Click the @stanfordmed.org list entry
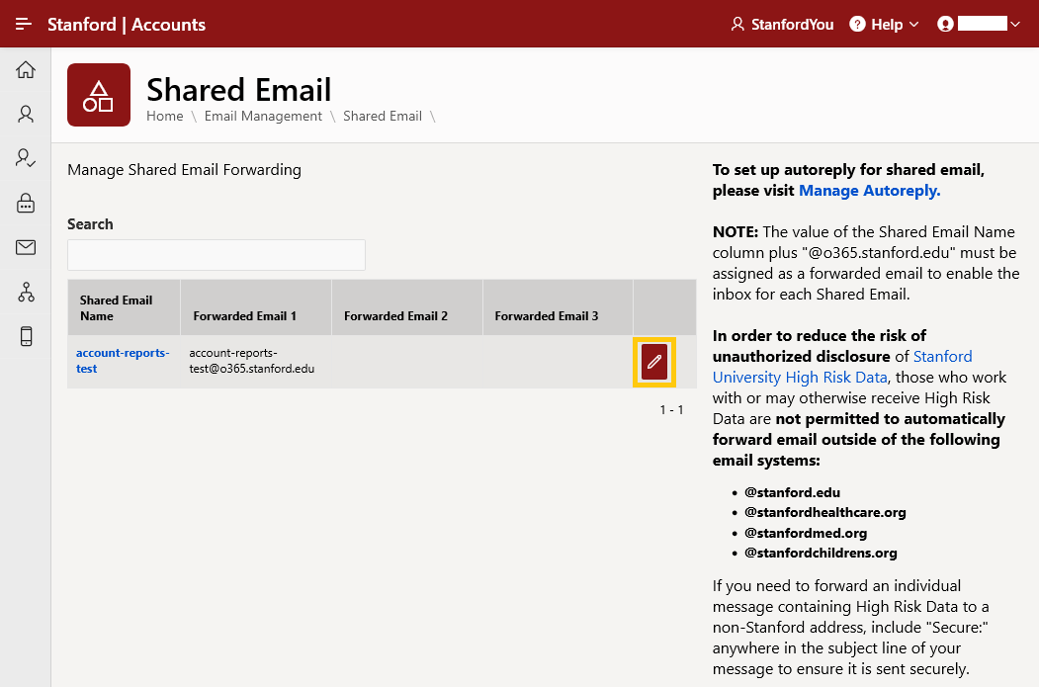 805,533
